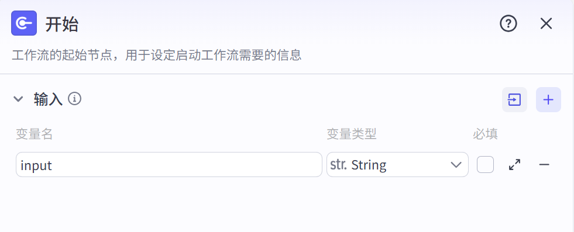The height and width of the screenshot is (232, 574).
Task: Click the workflow start node description text
Action: (156, 55)
